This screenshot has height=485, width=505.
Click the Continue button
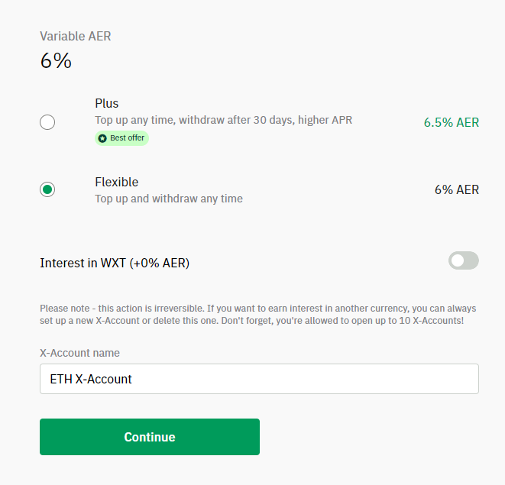click(150, 437)
